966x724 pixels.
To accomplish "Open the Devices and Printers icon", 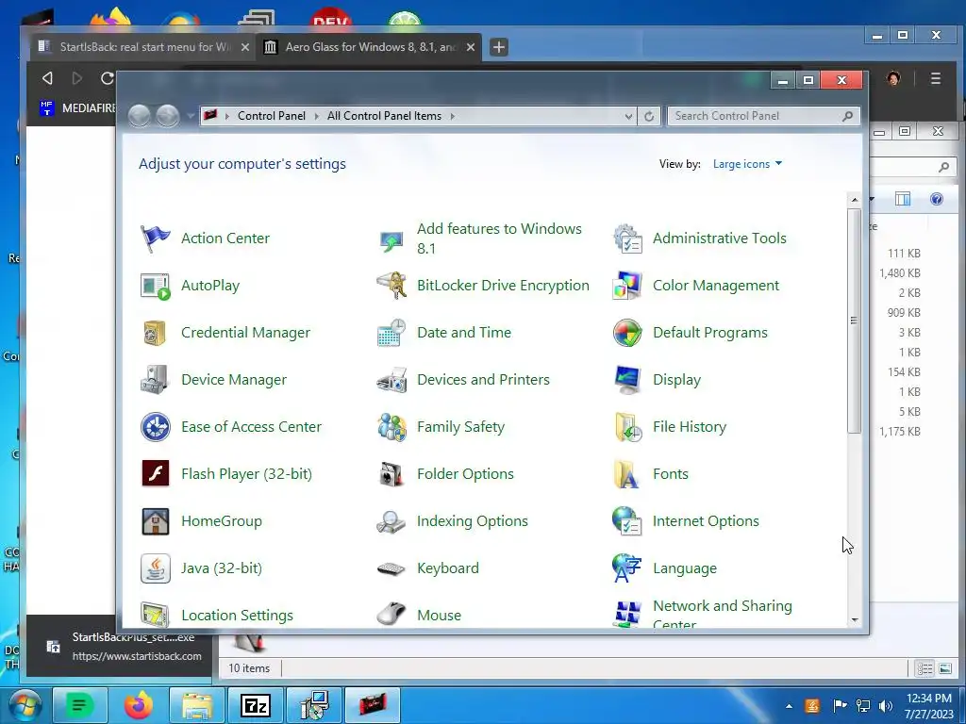I will pos(391,380).
